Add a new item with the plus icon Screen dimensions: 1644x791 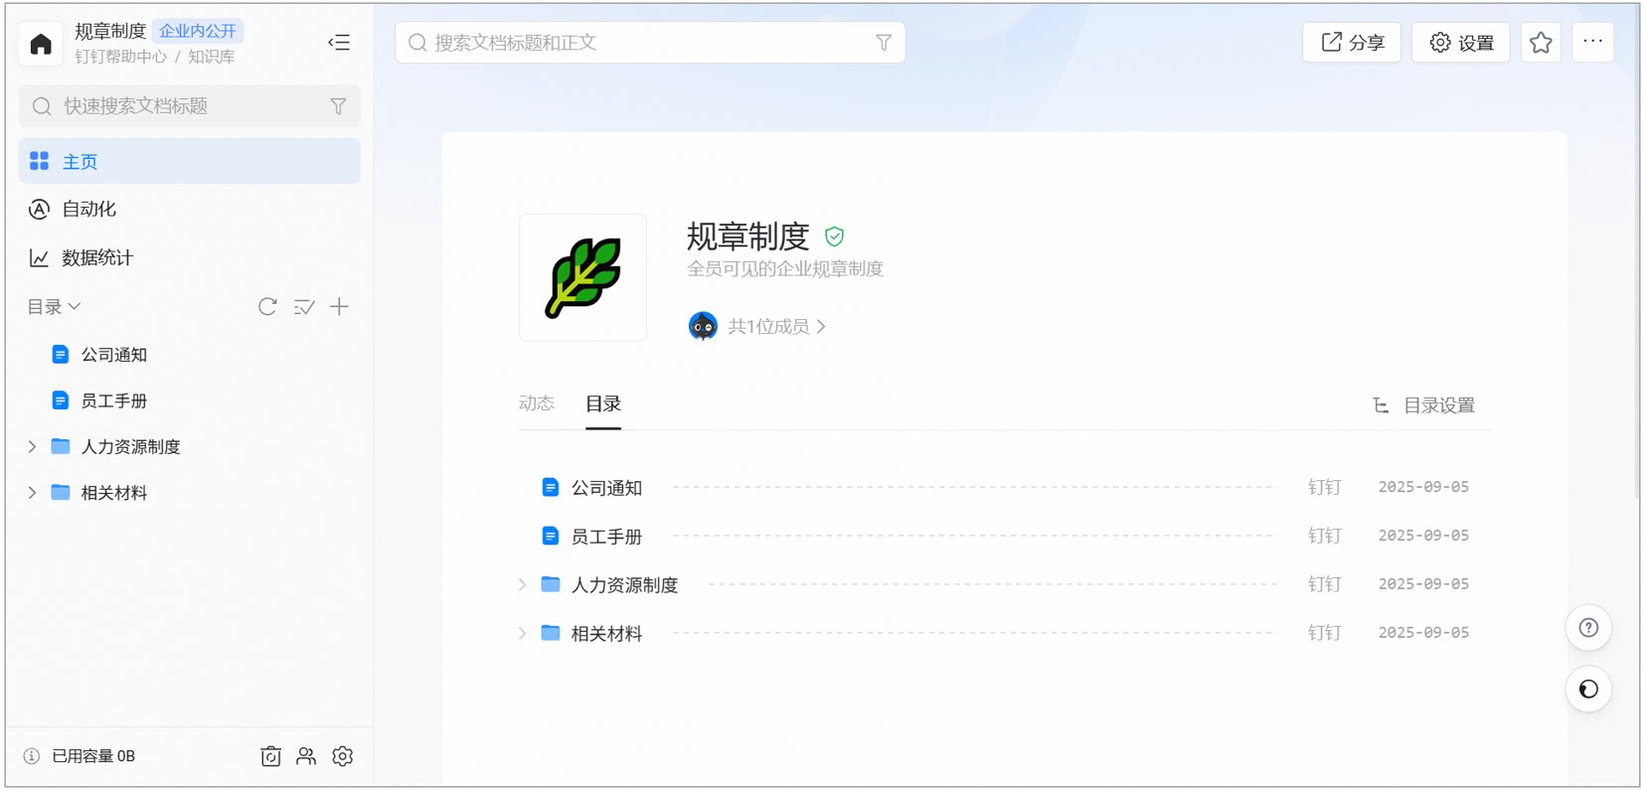click(x=339, y=306)
